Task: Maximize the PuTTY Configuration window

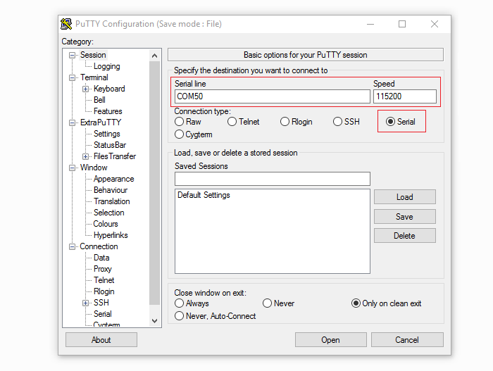Action: [402, 24]
